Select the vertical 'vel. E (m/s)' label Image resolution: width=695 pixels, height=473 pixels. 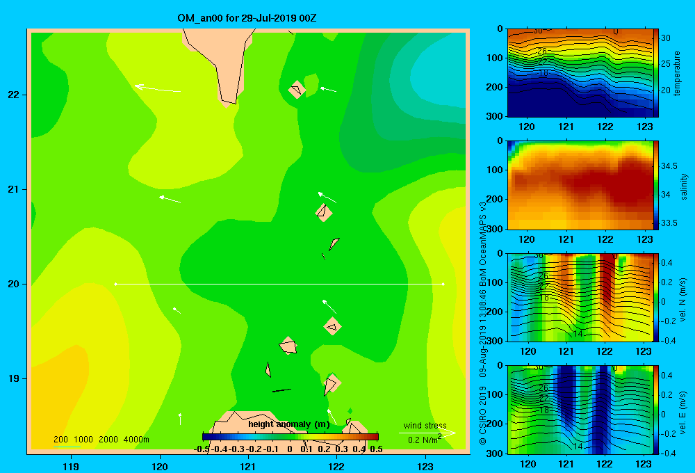pyautogui.click(x=683, y=412)
